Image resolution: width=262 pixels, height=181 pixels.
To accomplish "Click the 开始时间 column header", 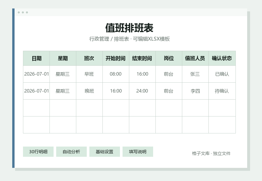I will (x=116, y=58).
